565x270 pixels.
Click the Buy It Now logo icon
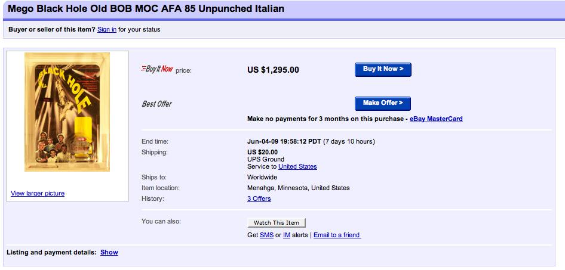pyautogui.click(x=157, y=69)
